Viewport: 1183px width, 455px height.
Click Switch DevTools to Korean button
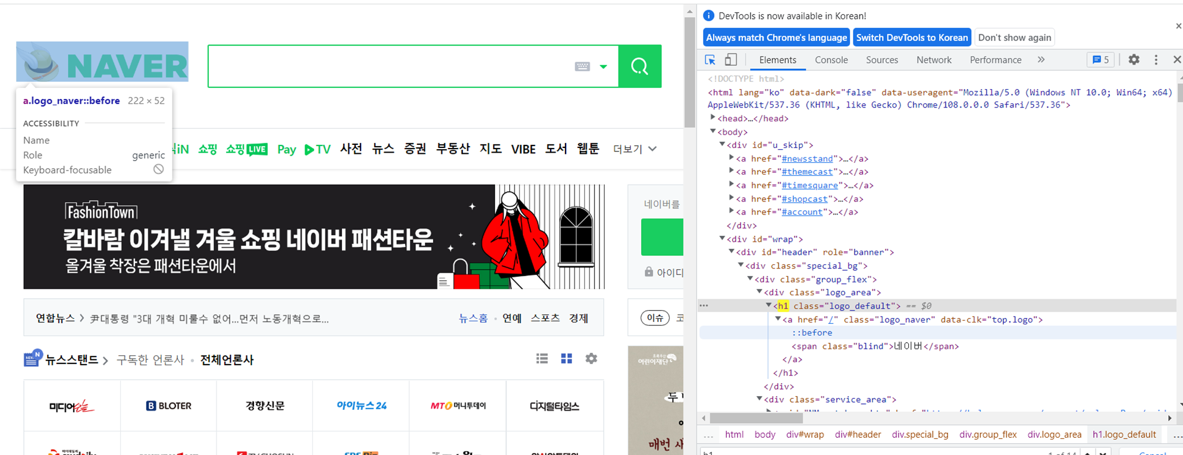(912, 37)
